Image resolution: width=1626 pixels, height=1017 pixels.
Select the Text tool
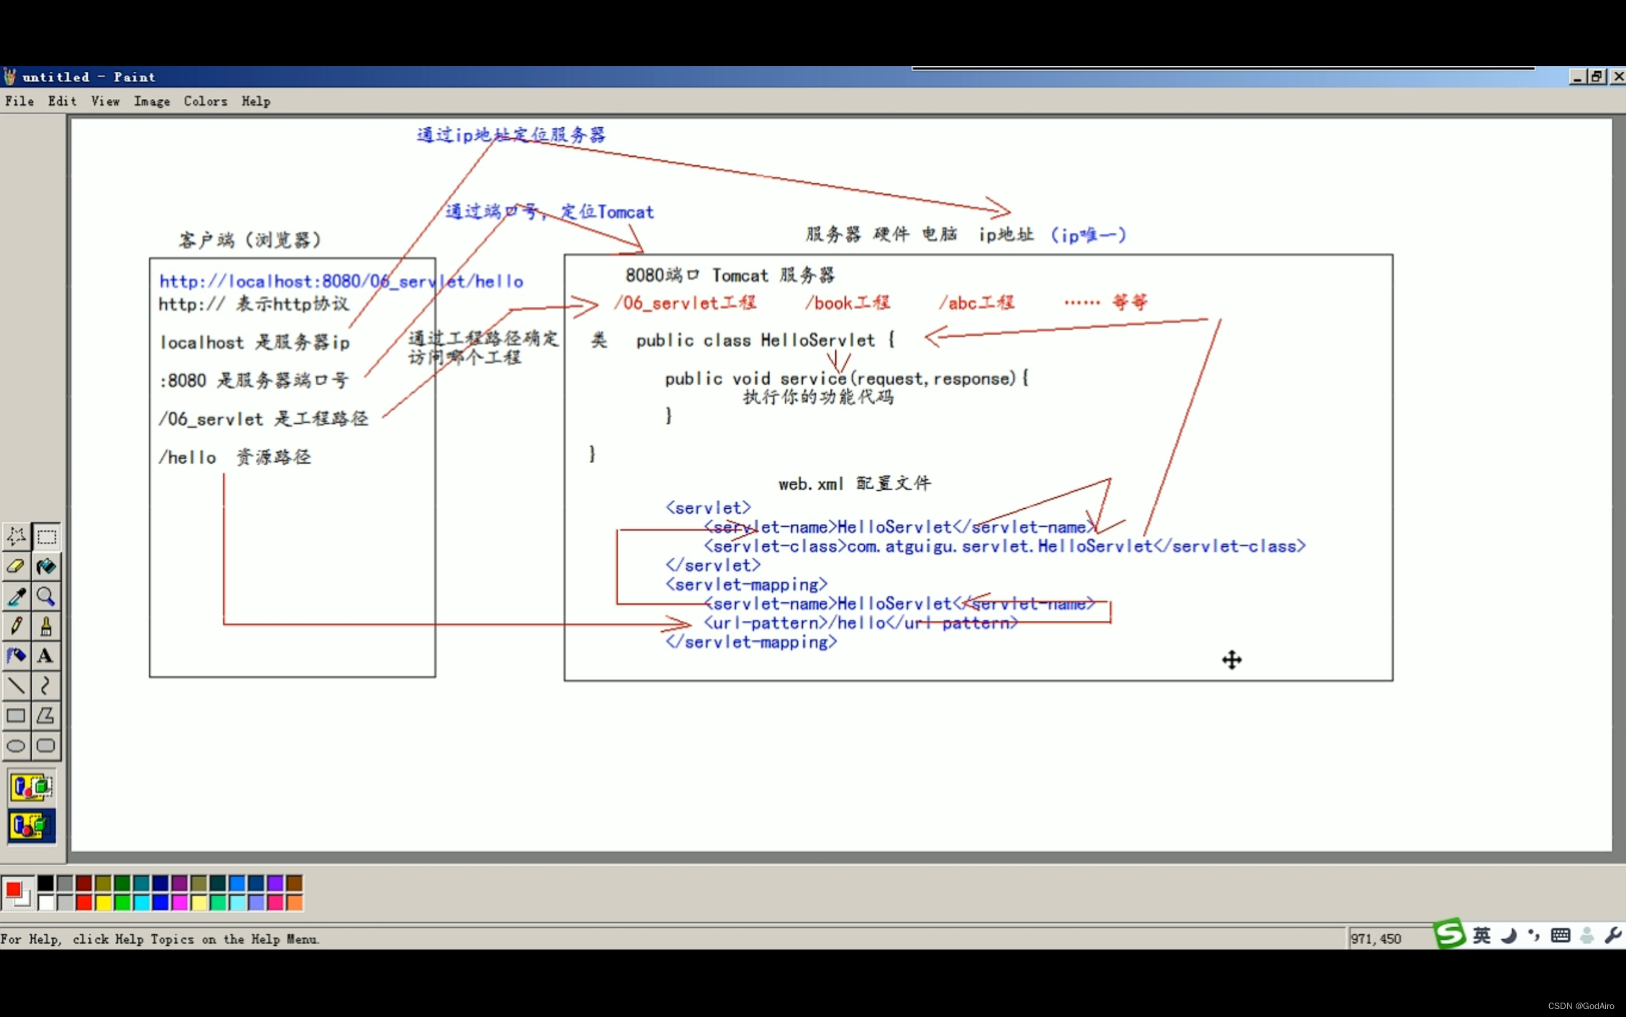[x=46, y=655]
